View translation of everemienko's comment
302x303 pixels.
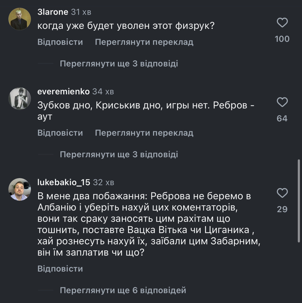(x=144, y=133)
